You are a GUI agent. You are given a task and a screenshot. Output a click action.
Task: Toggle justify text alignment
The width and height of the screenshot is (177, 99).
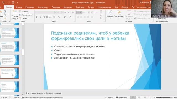click(x=88, y=17)
